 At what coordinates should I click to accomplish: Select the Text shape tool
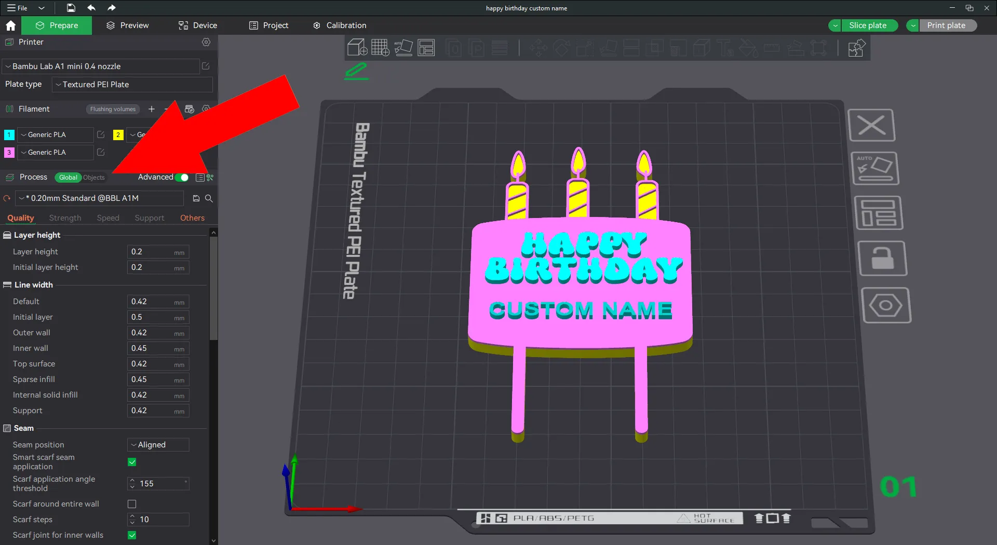[725, 48]
